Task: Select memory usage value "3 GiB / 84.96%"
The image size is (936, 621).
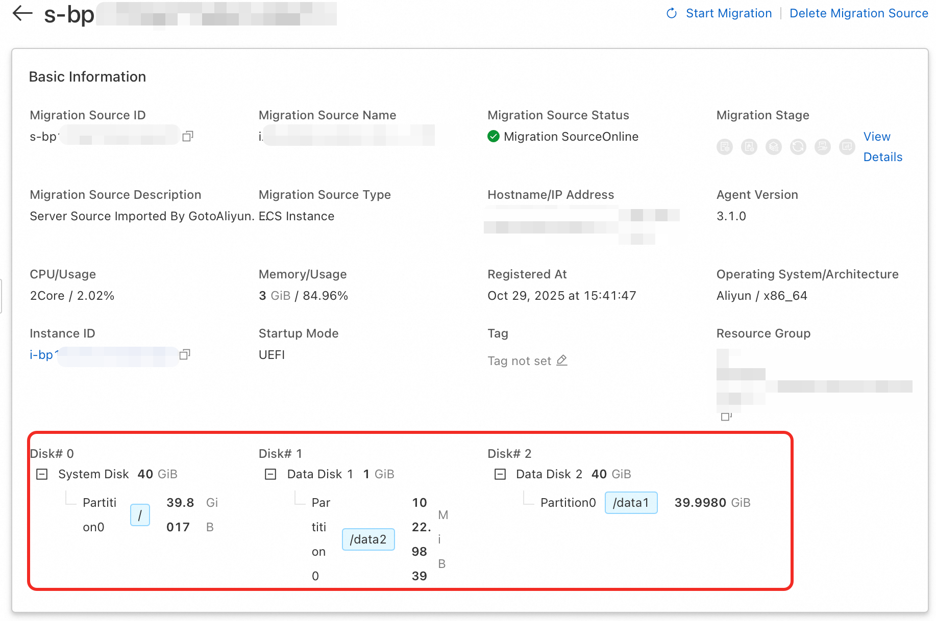Action: point(303,296)
